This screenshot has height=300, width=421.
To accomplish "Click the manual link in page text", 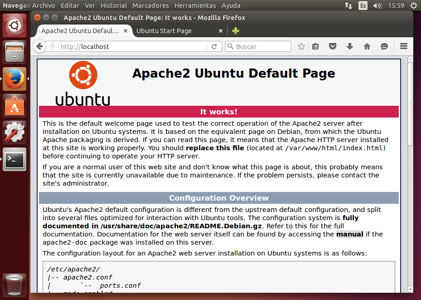I will click(x=349, y=234).
